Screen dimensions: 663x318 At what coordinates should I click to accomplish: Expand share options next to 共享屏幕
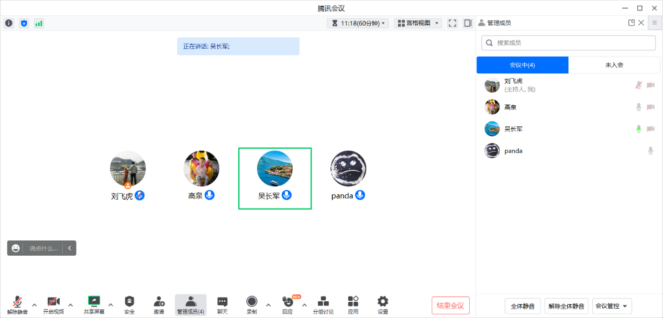(110, 304)
